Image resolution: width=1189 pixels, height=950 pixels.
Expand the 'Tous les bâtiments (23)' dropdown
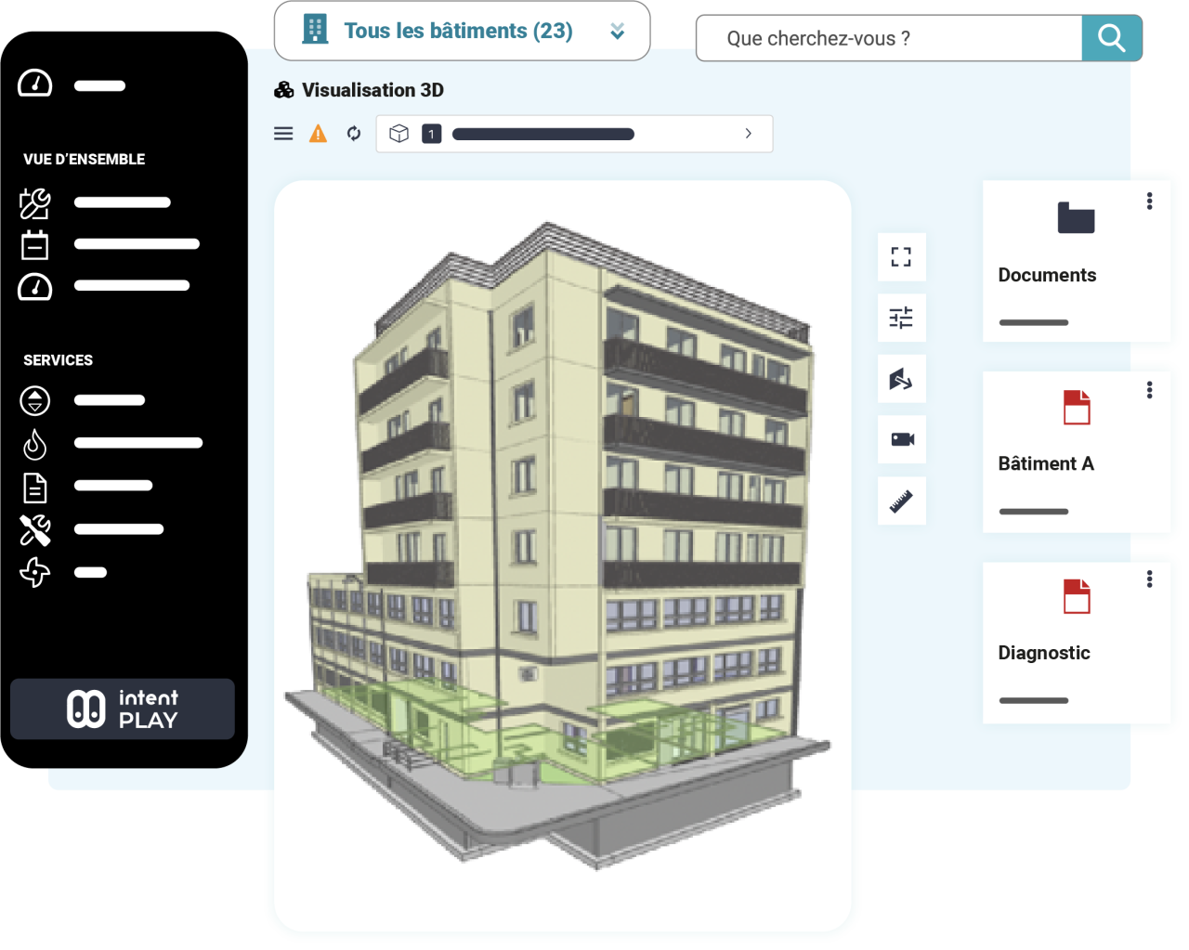pyautogui.click(x=617, y=31)
